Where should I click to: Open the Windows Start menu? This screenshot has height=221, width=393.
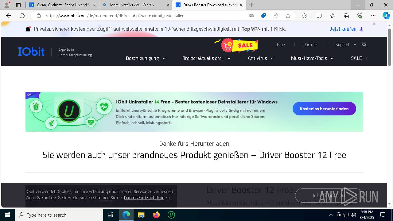point(7,215)
